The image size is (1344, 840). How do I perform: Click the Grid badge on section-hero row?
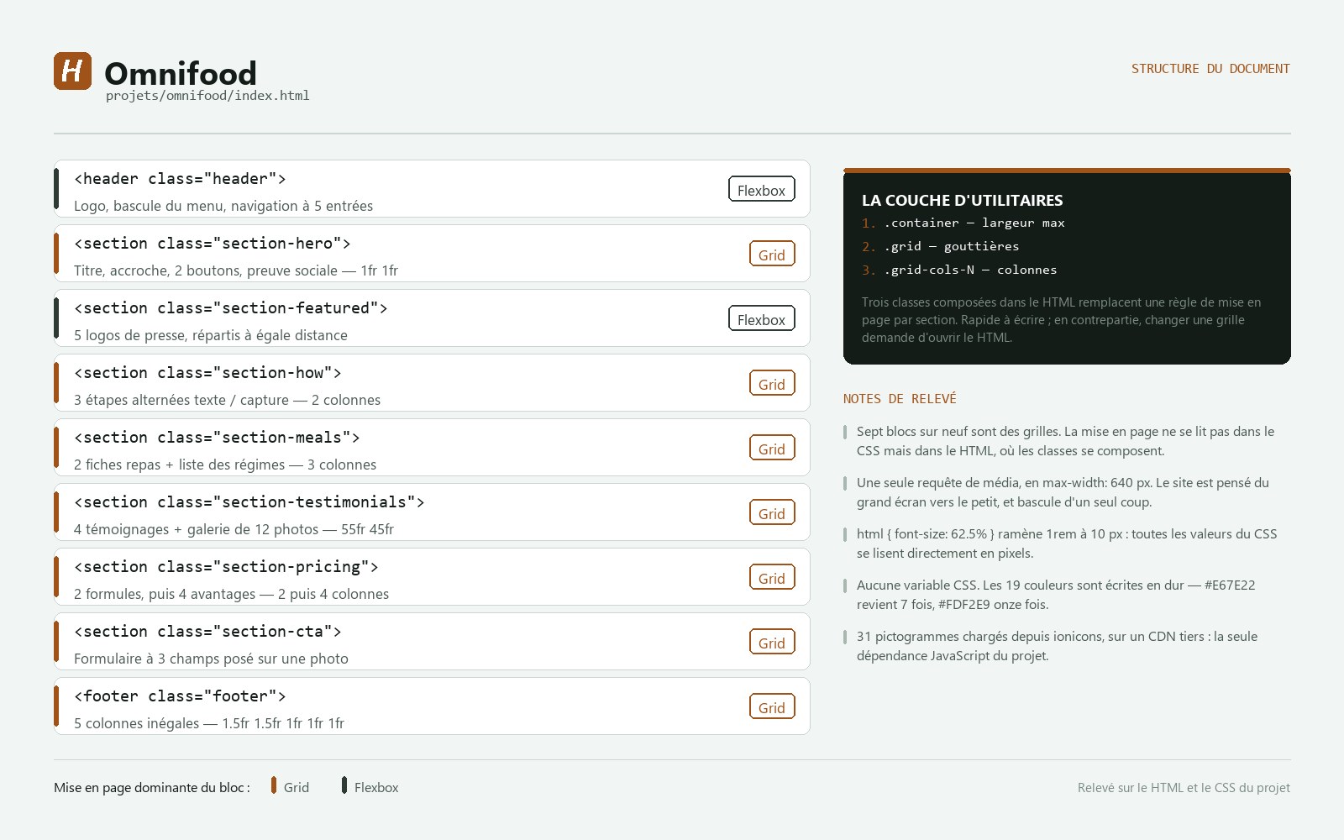click(x=771, y=254)
